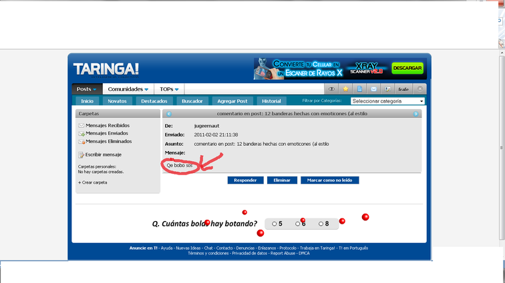Open the Seleccionar categoría dropdown
The height and width of the screenshot is (283, 505).
tap(387, 101)
